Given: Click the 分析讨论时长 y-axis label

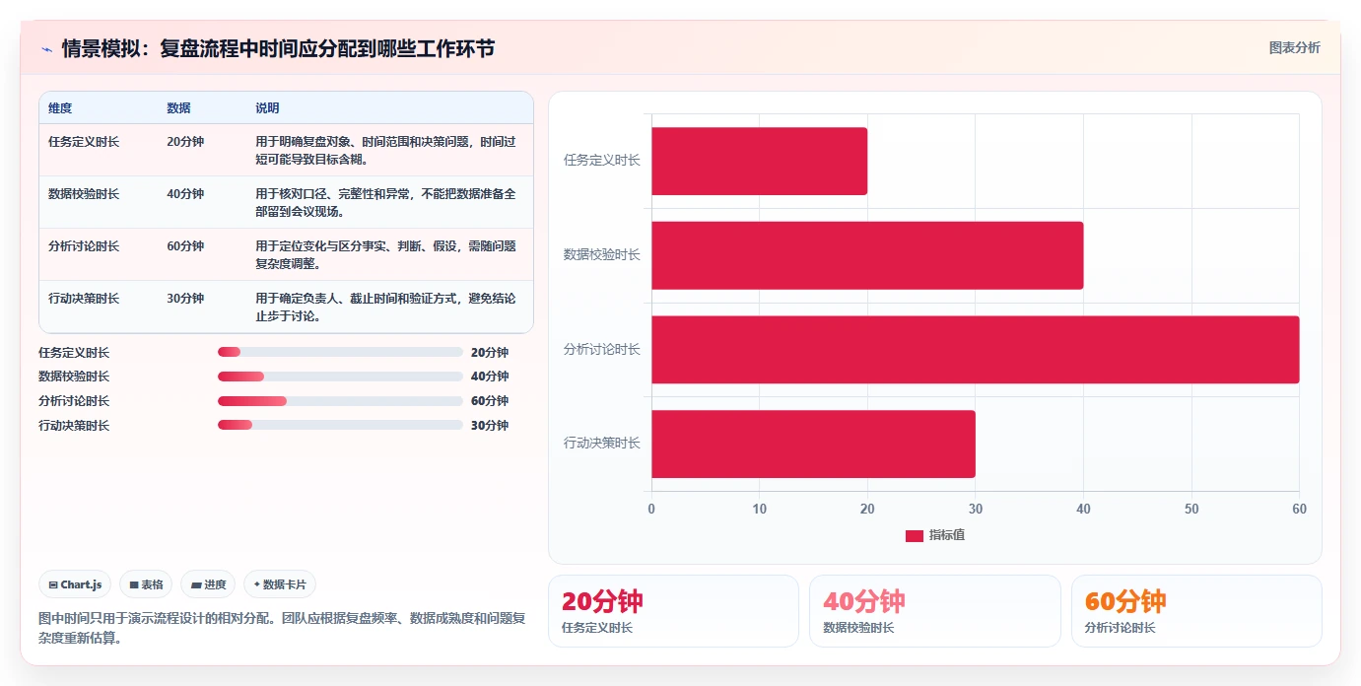Looking at the screenshot, I should 602,349.
